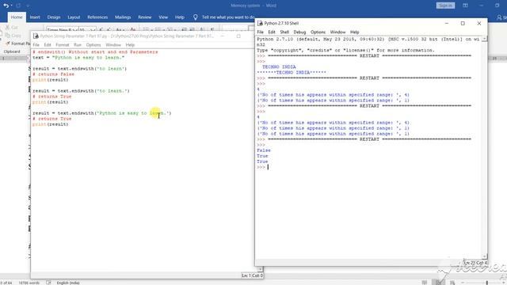Open the Mailings tab in Word
The image size is (507, 285).
coord(123,17)
